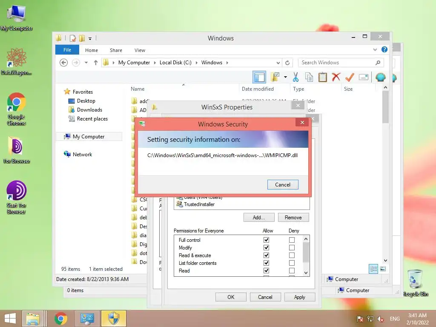Open the View ribbon tab

(140, 50)
